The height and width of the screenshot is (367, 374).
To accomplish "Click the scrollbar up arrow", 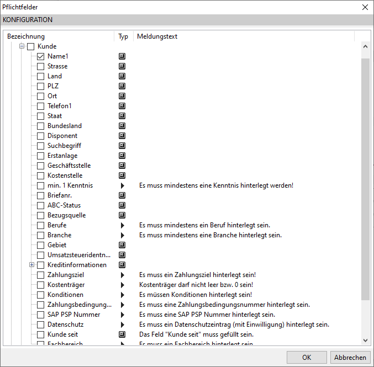I will 365,46.
